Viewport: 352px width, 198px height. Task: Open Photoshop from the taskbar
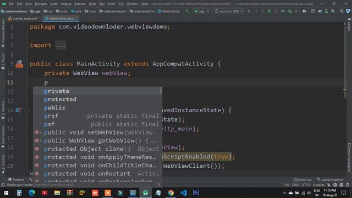tap(196, 193)
